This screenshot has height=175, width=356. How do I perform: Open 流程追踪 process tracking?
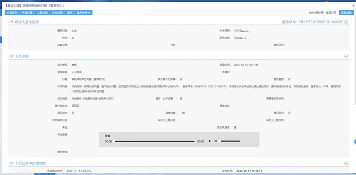[x=344, y=13]
